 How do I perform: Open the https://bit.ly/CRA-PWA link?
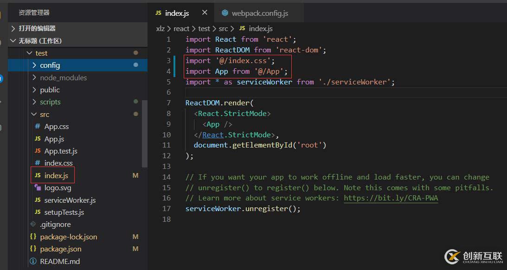point(391,198)
